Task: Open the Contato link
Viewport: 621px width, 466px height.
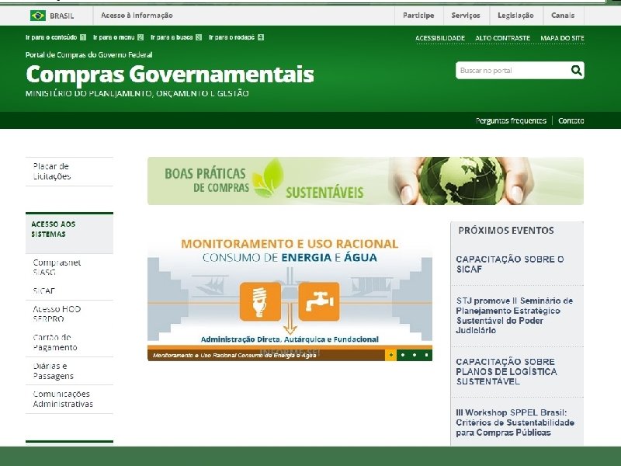Action: (x=571, y=120)
